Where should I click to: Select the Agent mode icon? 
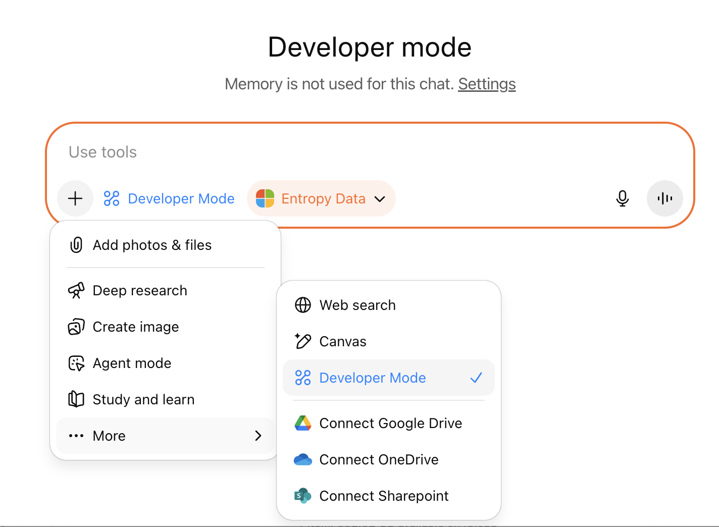click(x=76, y=363)
